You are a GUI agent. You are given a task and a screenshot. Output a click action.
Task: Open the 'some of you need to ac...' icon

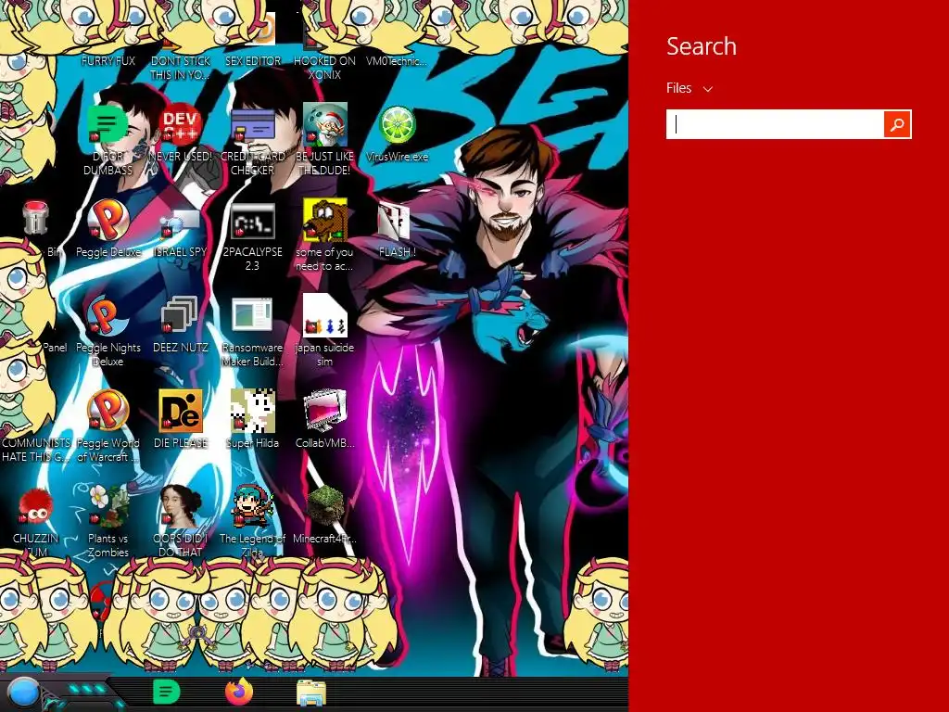(325, 220)
